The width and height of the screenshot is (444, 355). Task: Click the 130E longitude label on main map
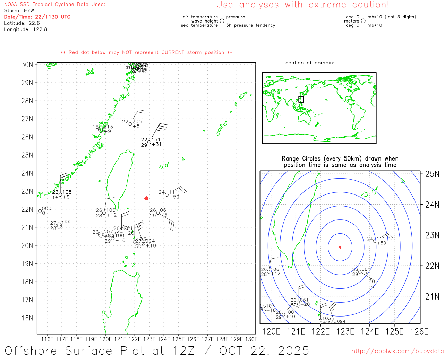(x=251, y=339)
